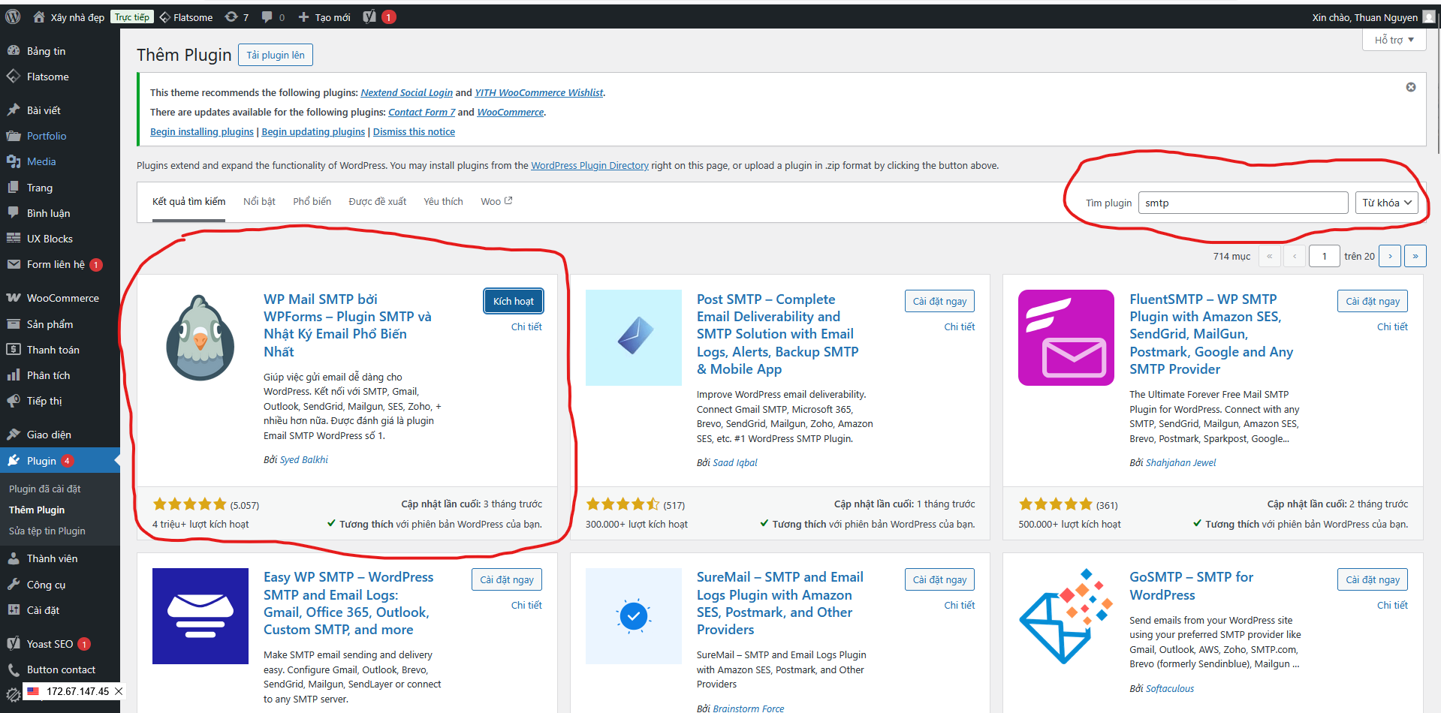Image resolution: width=1441 pixels, height=713 pixels.
Task: Open the Yoast SEO icon in top bar
Action: coord(369,17)
